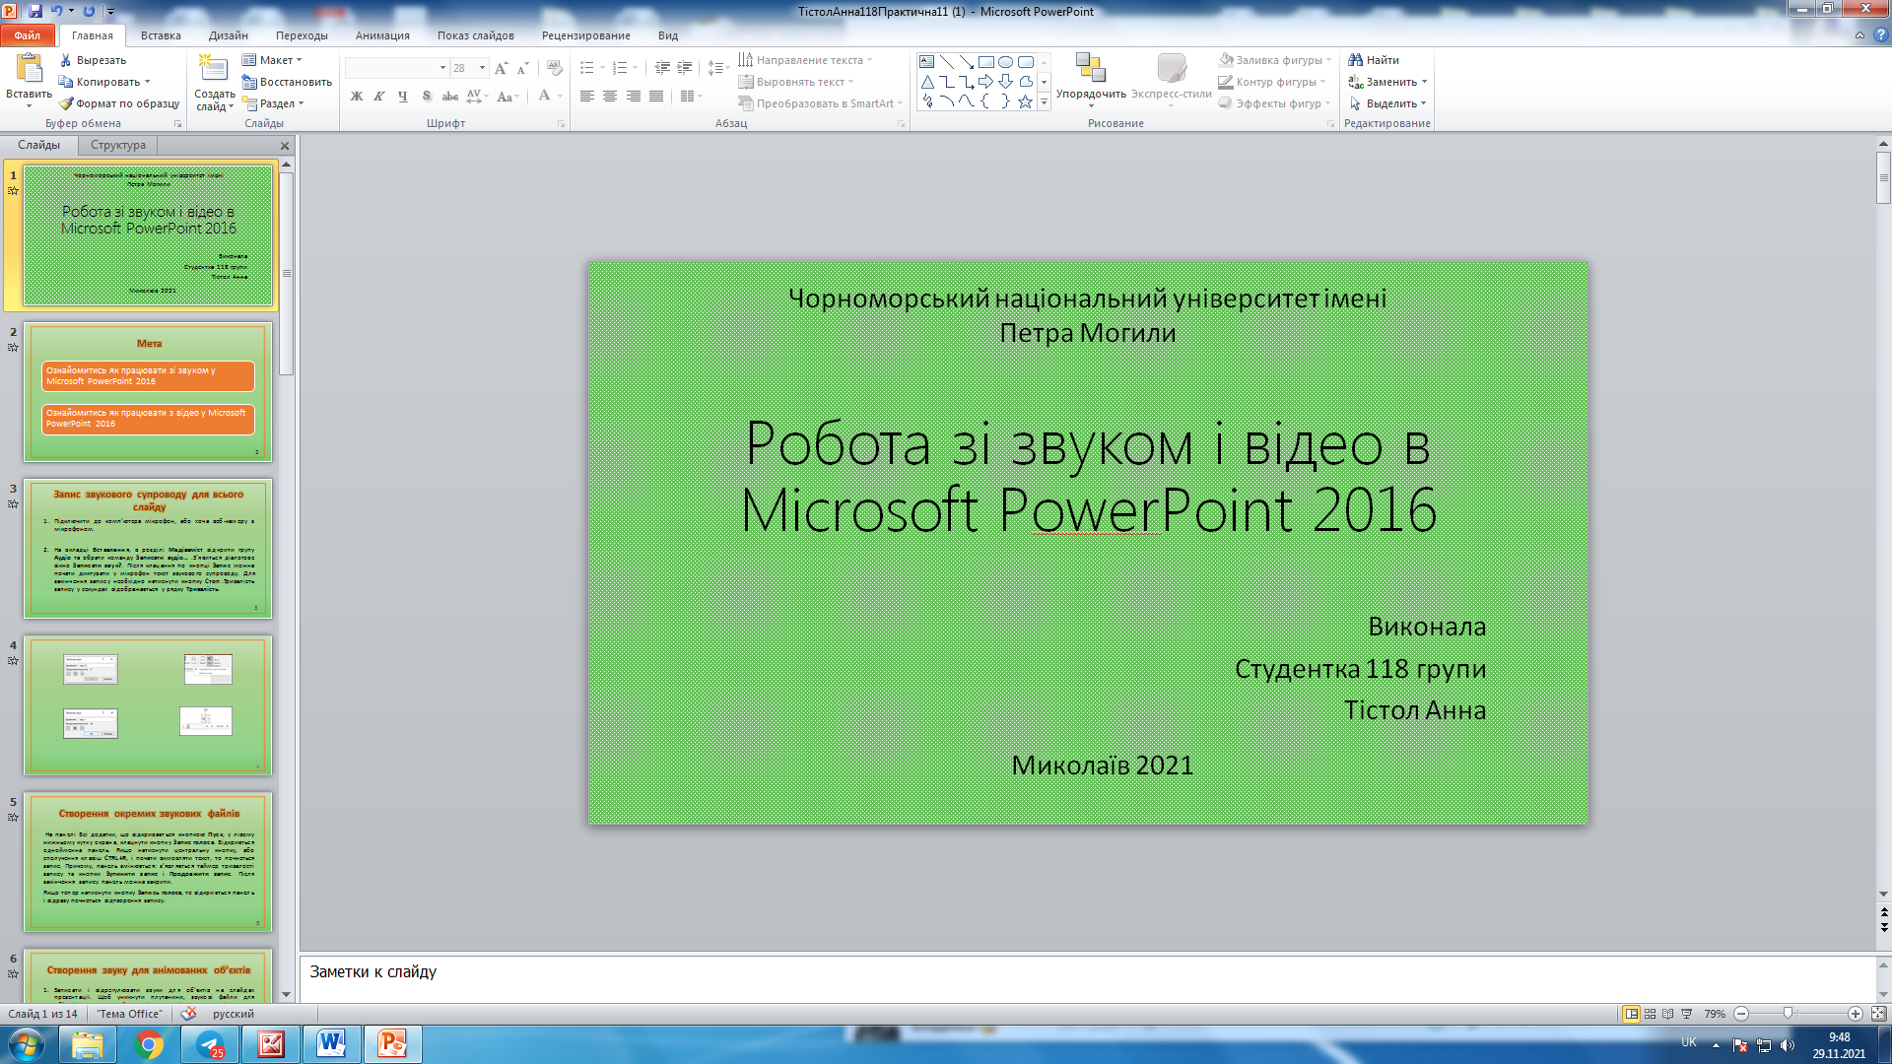Click the Increase font size icon
The image size is (1892, 1064).
click(x=502, y=68)
